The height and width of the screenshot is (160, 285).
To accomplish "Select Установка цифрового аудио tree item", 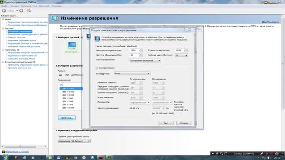I will pos(22,40).
